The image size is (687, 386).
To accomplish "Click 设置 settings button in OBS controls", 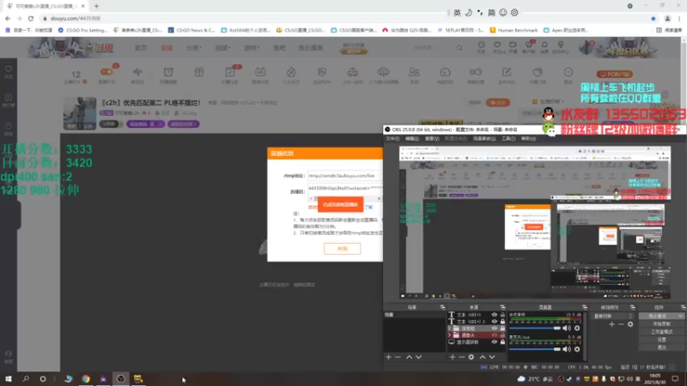I will pyautogui.click(x=661, y=339).
